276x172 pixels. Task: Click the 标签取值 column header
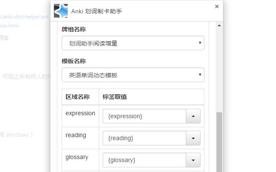point(115,97)
